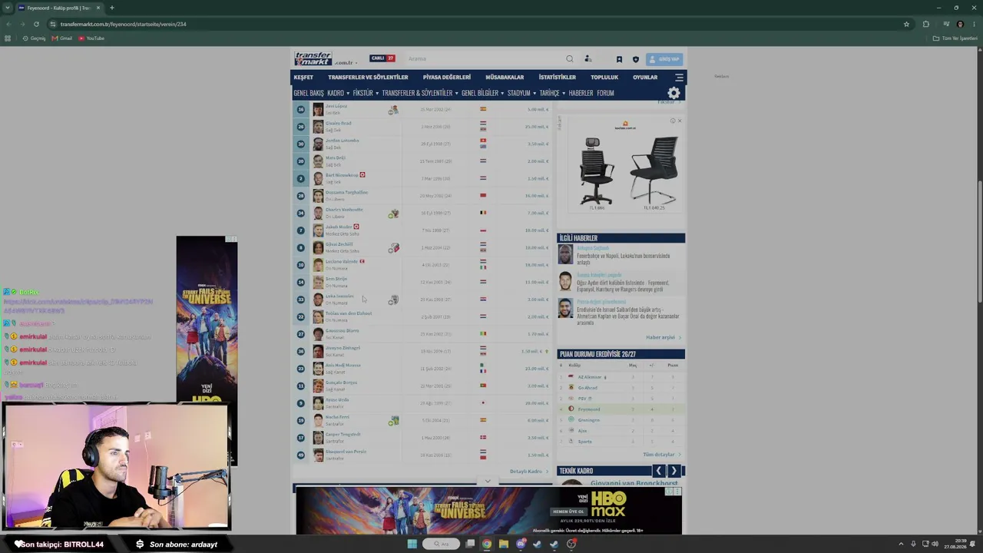Click Givai Zechiël transfer icon

(x=393, y=248)
